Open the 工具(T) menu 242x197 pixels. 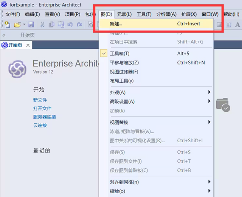(144, 14)
